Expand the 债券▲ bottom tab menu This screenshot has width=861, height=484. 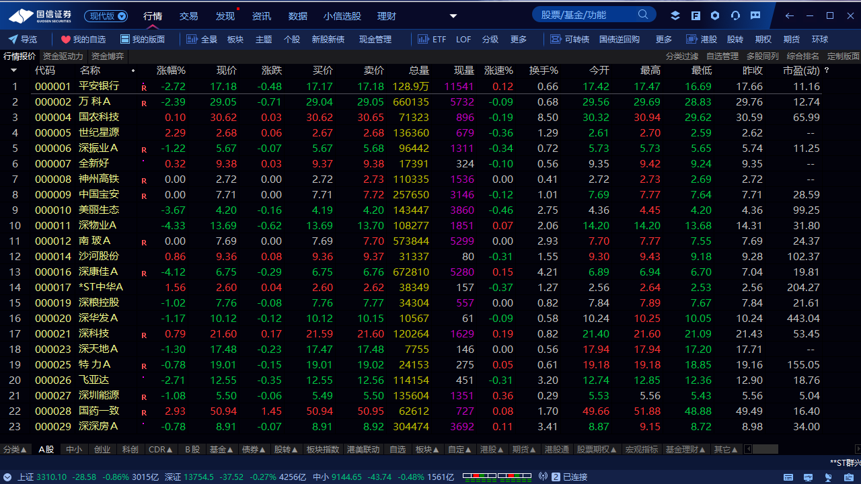coord(254,449)
